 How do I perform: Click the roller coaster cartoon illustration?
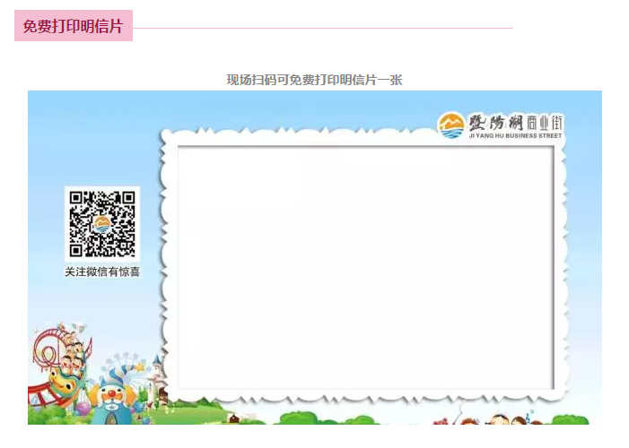point(60,365)
